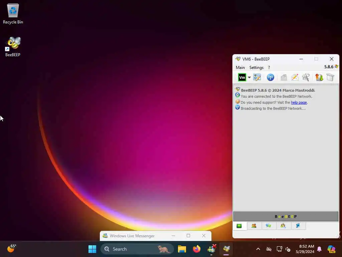Maximize the Windows Live Messenger window
This screenshot has width=342, height=257.
[x=188, y=236]
